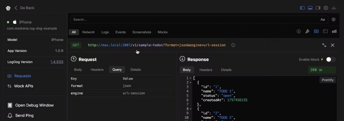Select the table view icon
The width and height of the screenshot is (344, 121).
[316, 31]
